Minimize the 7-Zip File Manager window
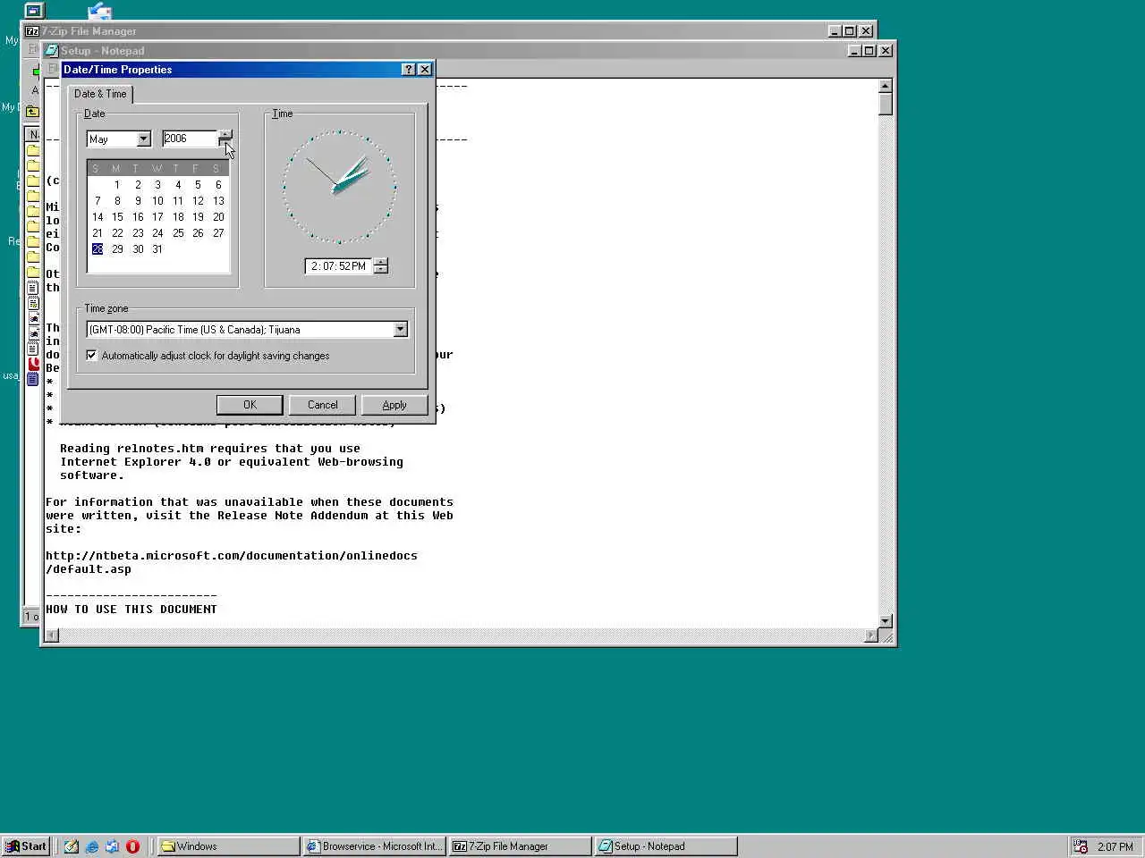Viewport: 1145px width, 858px height. click(835, 31)
